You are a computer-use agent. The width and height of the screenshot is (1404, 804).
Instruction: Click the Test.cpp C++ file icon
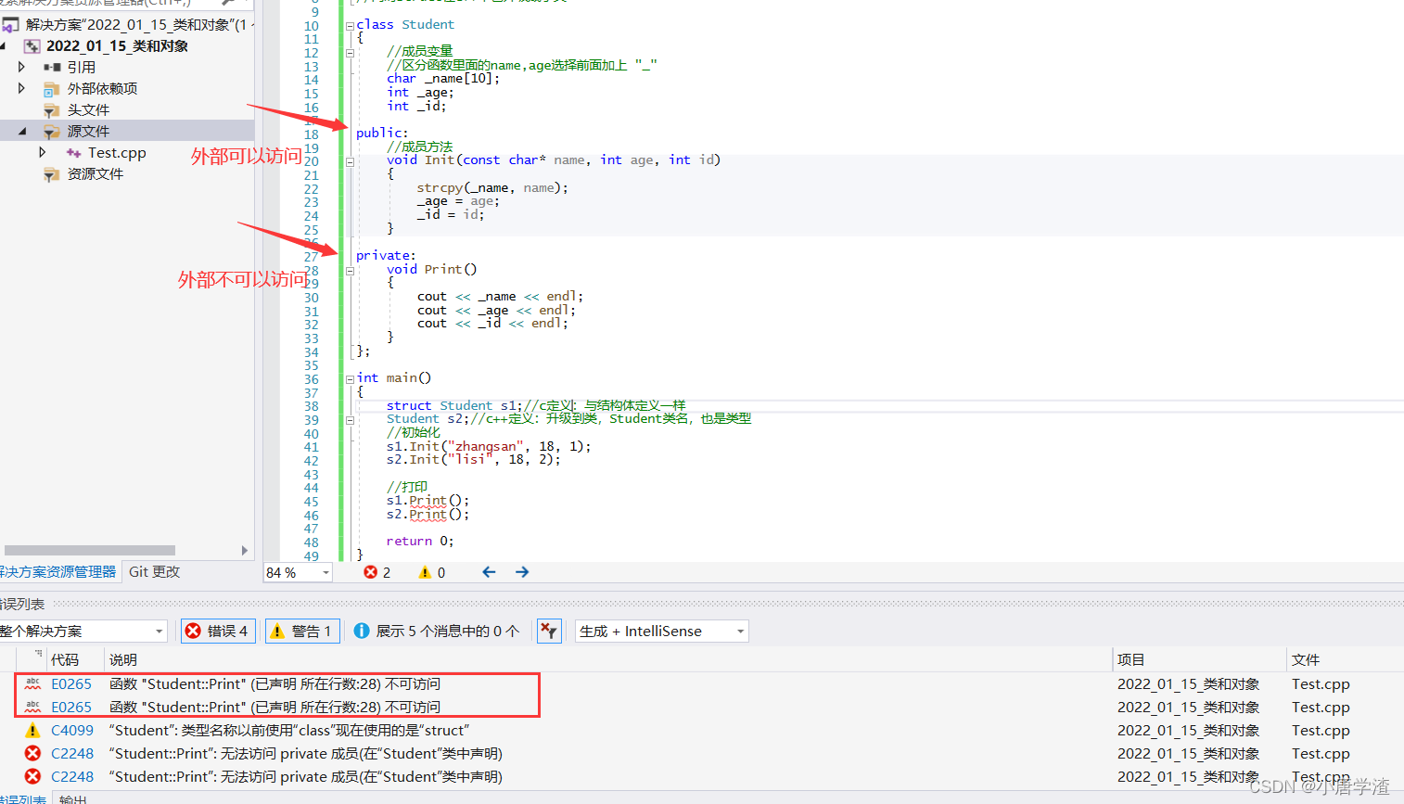(73, 153)
